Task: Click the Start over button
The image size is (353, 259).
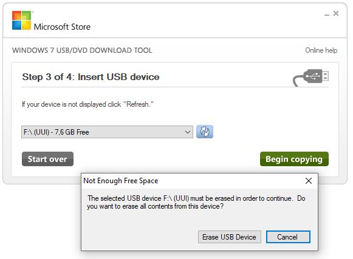Action: [x=47, y=159]
